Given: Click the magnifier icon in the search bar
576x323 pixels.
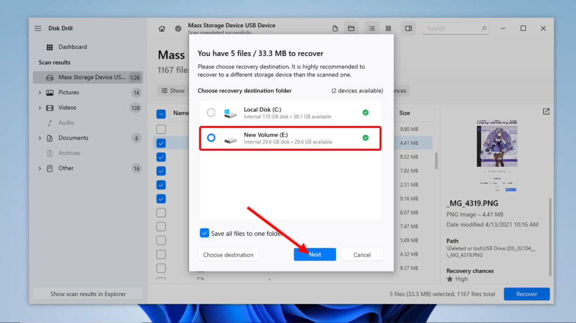Looking at the screenshot, I should coord(484,27).
